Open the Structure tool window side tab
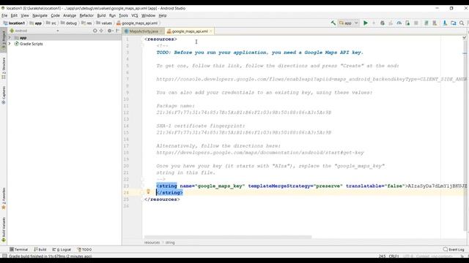 (4, 68)
